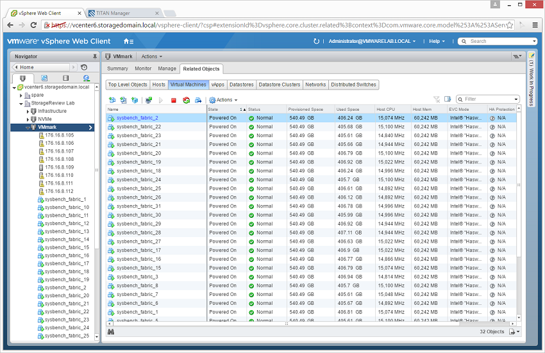Switch to VMs and Templates navigator icon

[x=44, y=78]
